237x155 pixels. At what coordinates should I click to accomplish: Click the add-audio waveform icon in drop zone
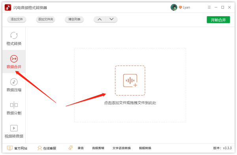[x=130, y=81]
